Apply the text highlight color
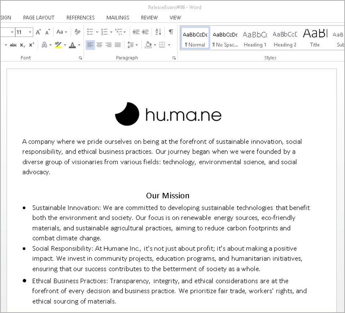Viewport: 345px width, 313px height. coord(58,45)
